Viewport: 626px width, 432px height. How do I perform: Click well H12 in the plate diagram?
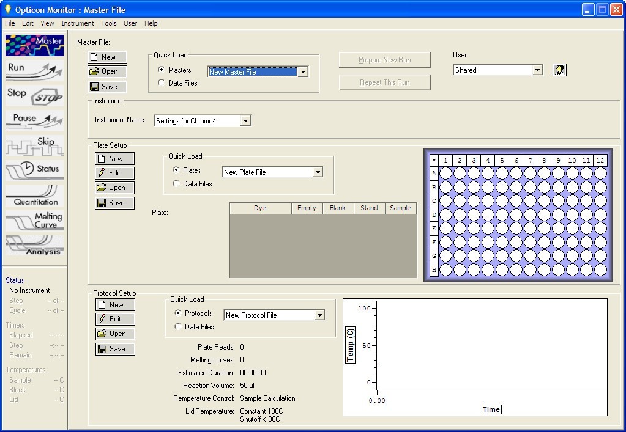(x=600, y=270)
